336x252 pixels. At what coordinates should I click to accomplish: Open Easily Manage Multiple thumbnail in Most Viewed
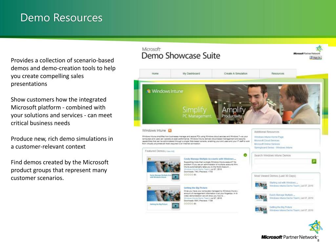(261, 197)
